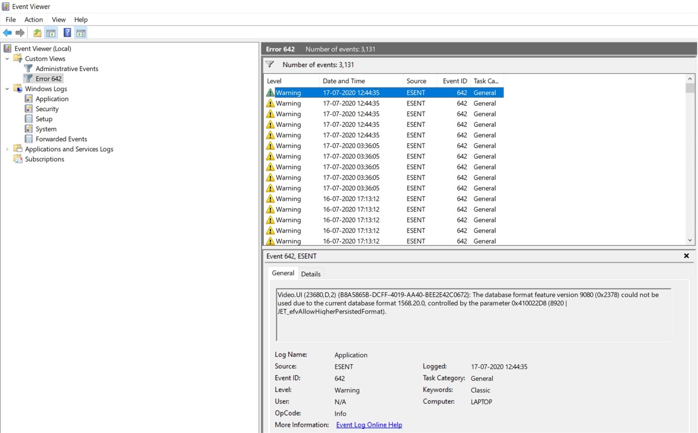Click the show/hide action pane icon
The height and width of the screenshot is (433, 698).
tap(81, 33)
